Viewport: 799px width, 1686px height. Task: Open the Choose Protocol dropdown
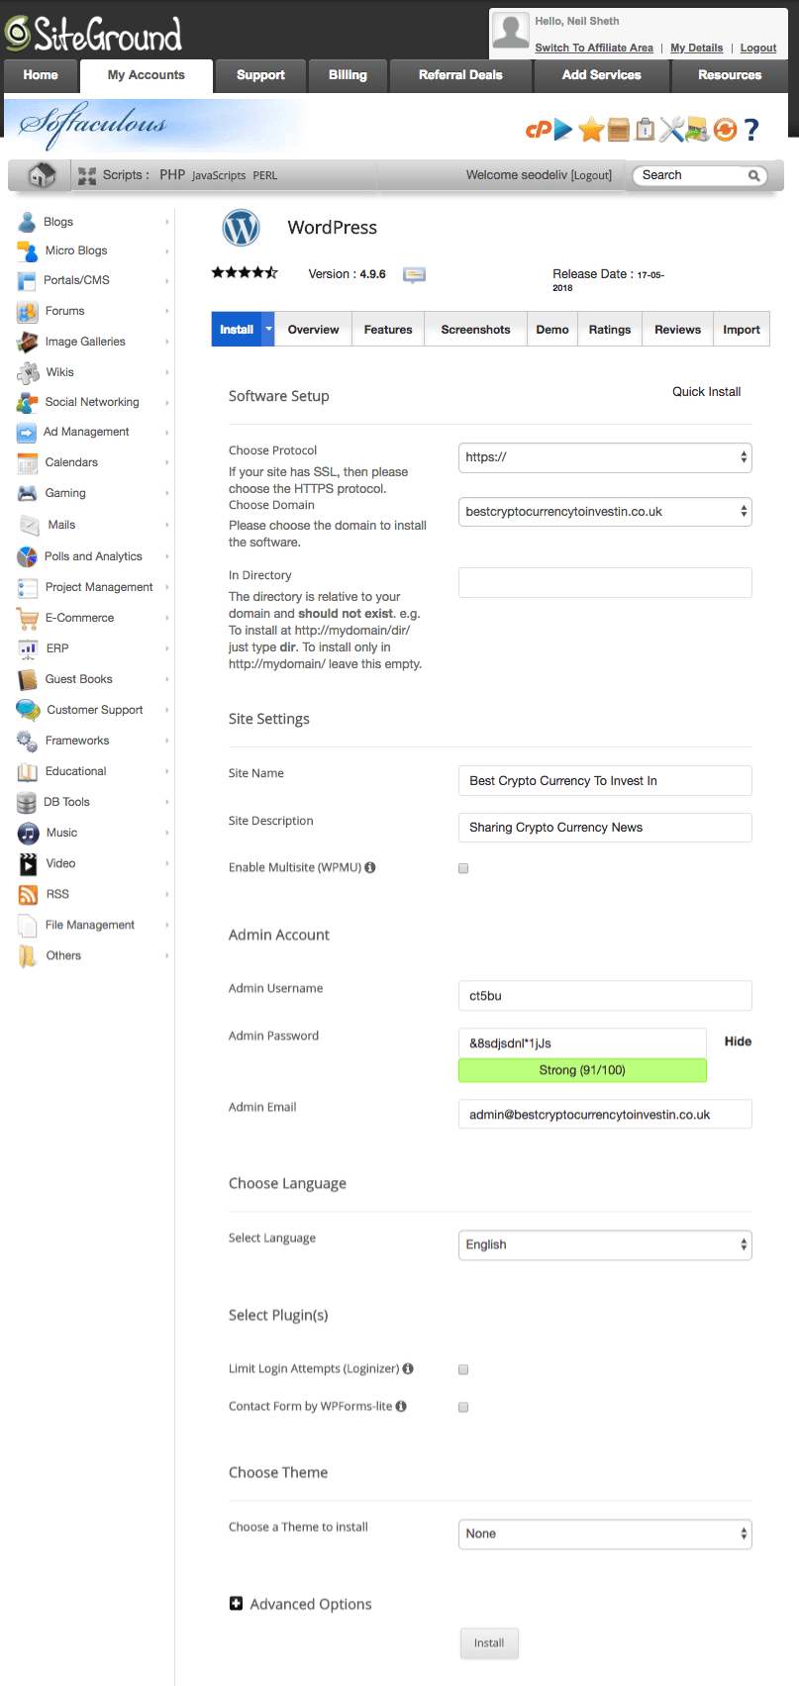click(x=605, y=457)
